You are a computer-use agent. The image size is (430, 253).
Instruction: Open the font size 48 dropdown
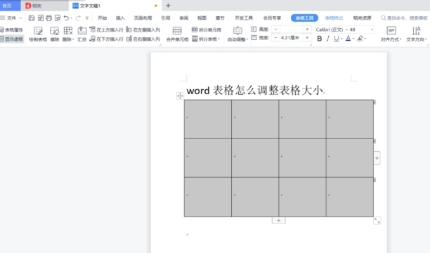(372, 30)
